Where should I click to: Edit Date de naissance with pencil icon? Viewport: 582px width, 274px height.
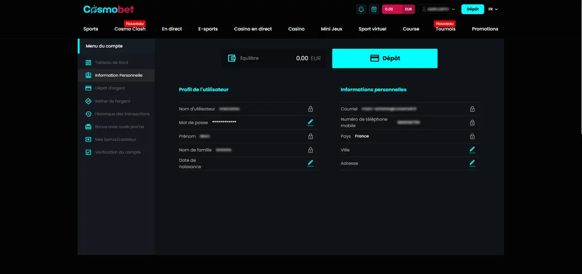310,163
